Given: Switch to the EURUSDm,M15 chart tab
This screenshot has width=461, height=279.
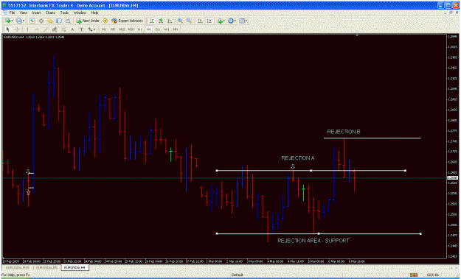Looking at the screenshot, I should [17, 268].
